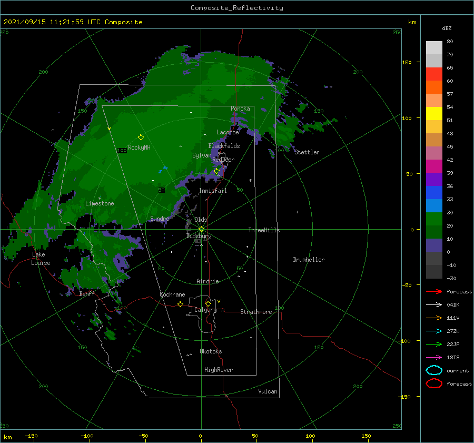The height and width of the screenshot is (443, 474).
Task: Click the white 04DK arrow icon
Action: [x=434, y=304]
